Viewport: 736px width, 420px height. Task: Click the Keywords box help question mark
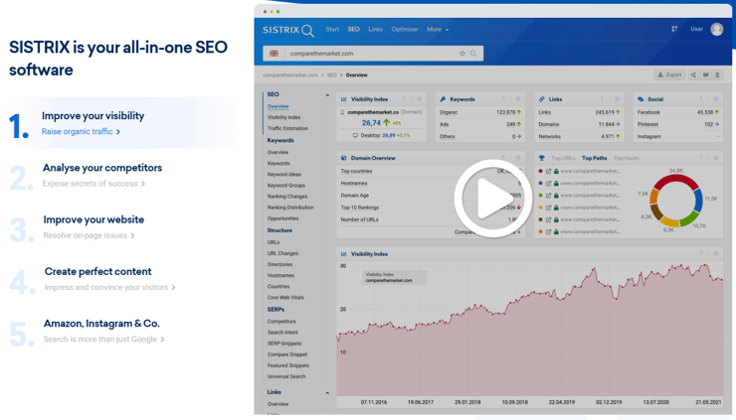point(502,99)
